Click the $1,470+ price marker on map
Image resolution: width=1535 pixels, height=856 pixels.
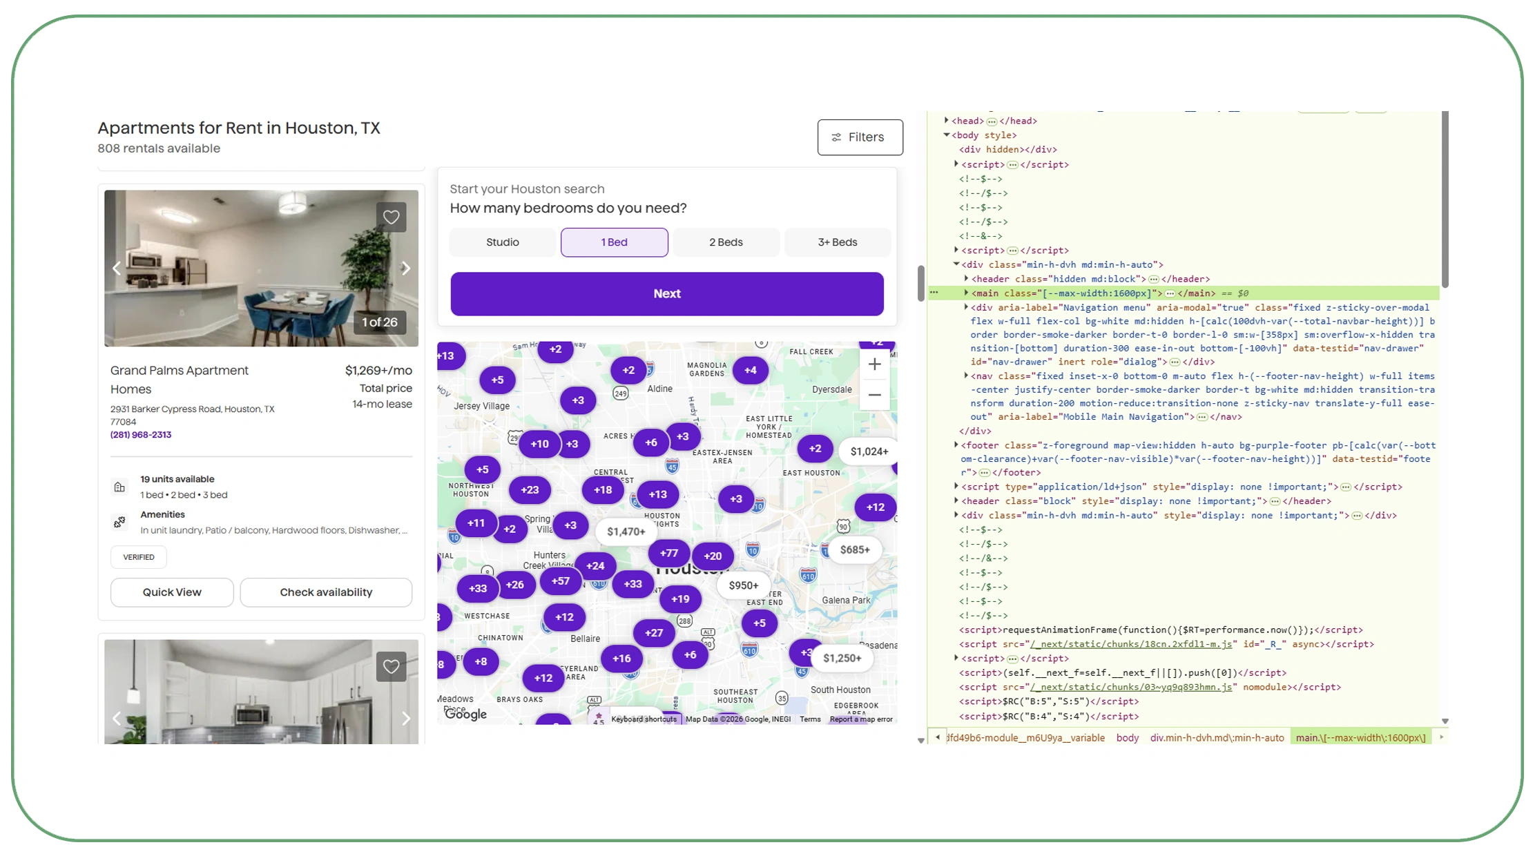(x=626, y=532)
